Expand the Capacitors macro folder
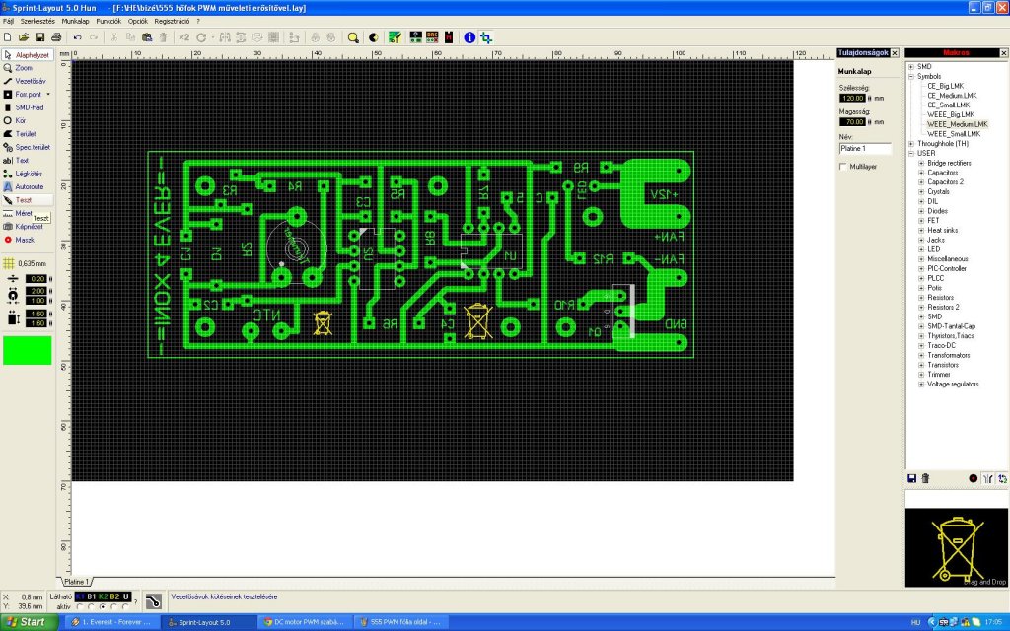1010x631 pixels. 921,173
